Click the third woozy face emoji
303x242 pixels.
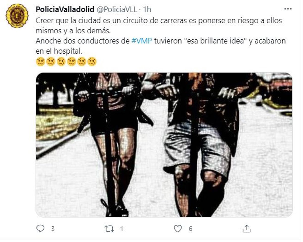(x=61, y=61)
